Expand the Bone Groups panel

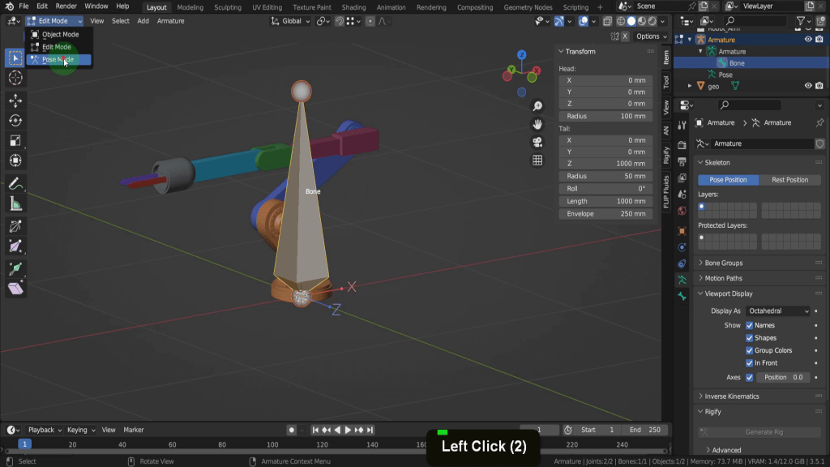click(723, 263)
